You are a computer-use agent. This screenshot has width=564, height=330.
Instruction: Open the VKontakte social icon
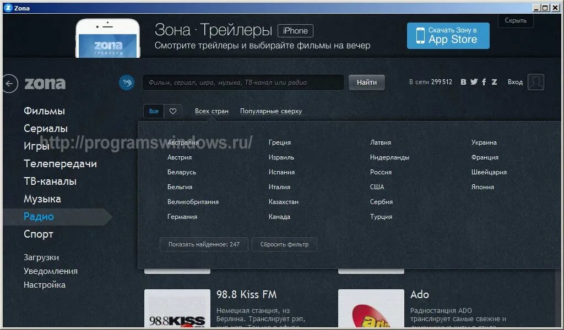463,81
